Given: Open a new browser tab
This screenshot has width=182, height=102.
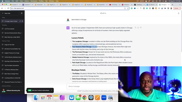Looking at the screenshot, I should pyautogui.click(x=173, y=5).
